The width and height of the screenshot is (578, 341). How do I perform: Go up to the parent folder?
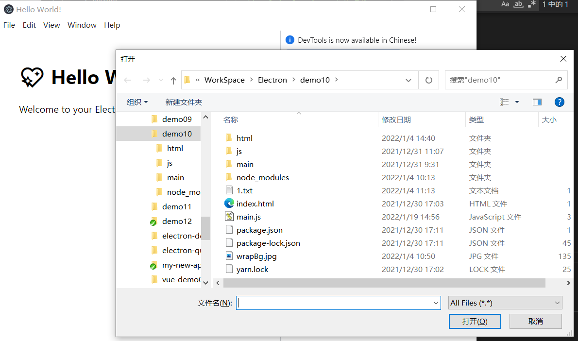173,80
